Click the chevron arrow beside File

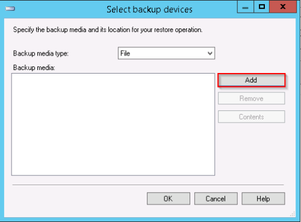(210, 54)
